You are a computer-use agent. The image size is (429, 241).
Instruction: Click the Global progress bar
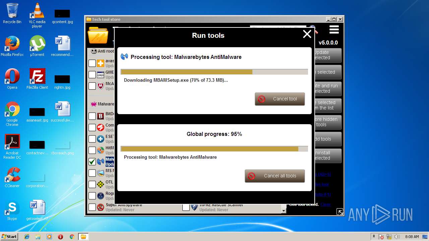point(214,149)
